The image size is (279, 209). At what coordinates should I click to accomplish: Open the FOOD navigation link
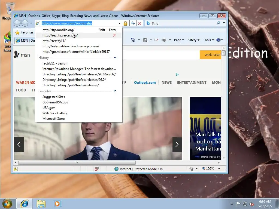(x=21, y=90)
